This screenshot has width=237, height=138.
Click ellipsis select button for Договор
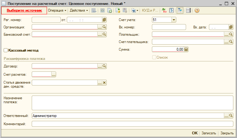tap(100, 66)
